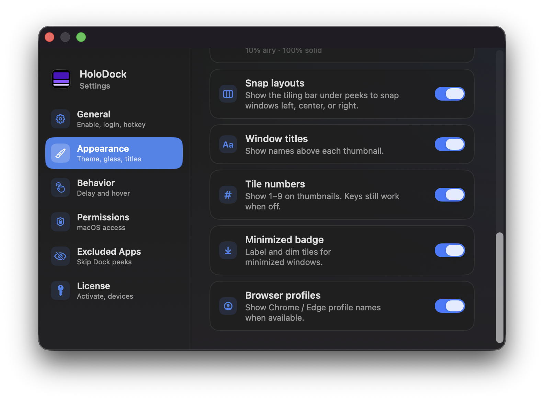Click the General gear icon
The image size is (544, 401).
[x=60, y=119]
